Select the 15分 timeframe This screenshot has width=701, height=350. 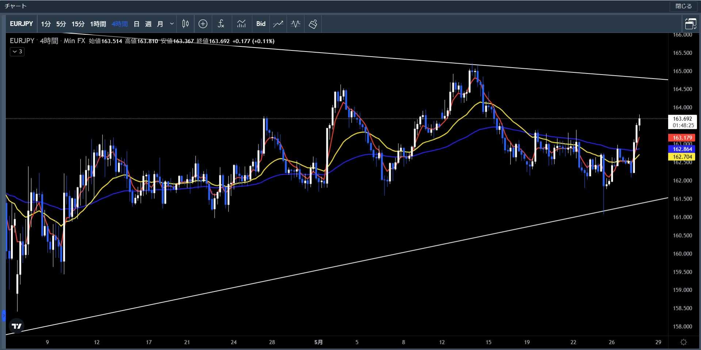click(78, 24)
